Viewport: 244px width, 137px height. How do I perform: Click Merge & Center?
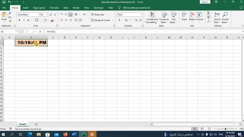(x=101, y=20)
